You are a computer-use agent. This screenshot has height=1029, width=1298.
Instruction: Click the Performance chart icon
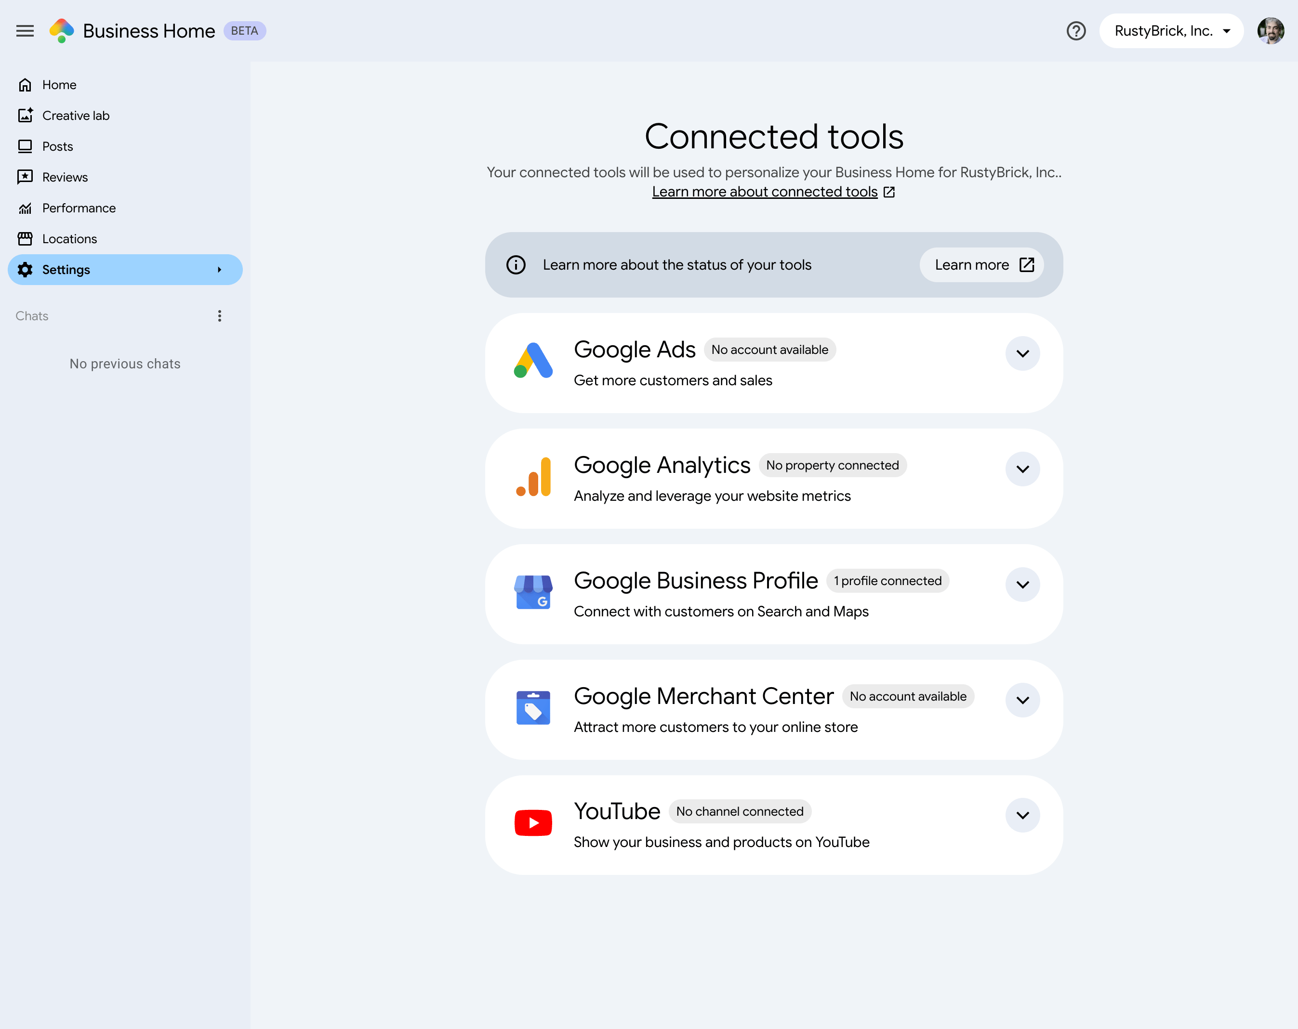(x=25, y=208)
